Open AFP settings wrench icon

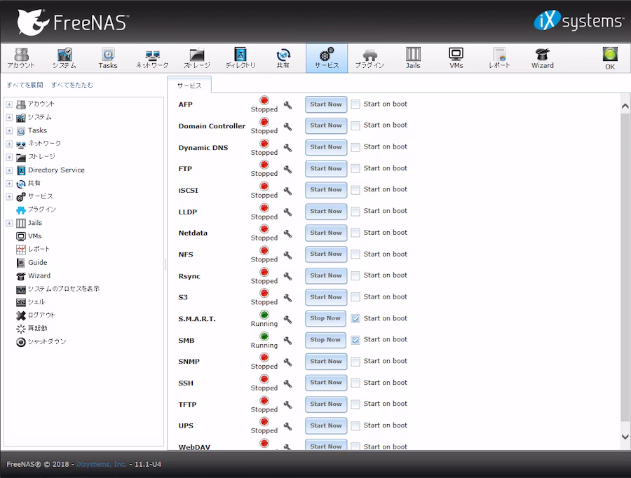click(287, 105)
